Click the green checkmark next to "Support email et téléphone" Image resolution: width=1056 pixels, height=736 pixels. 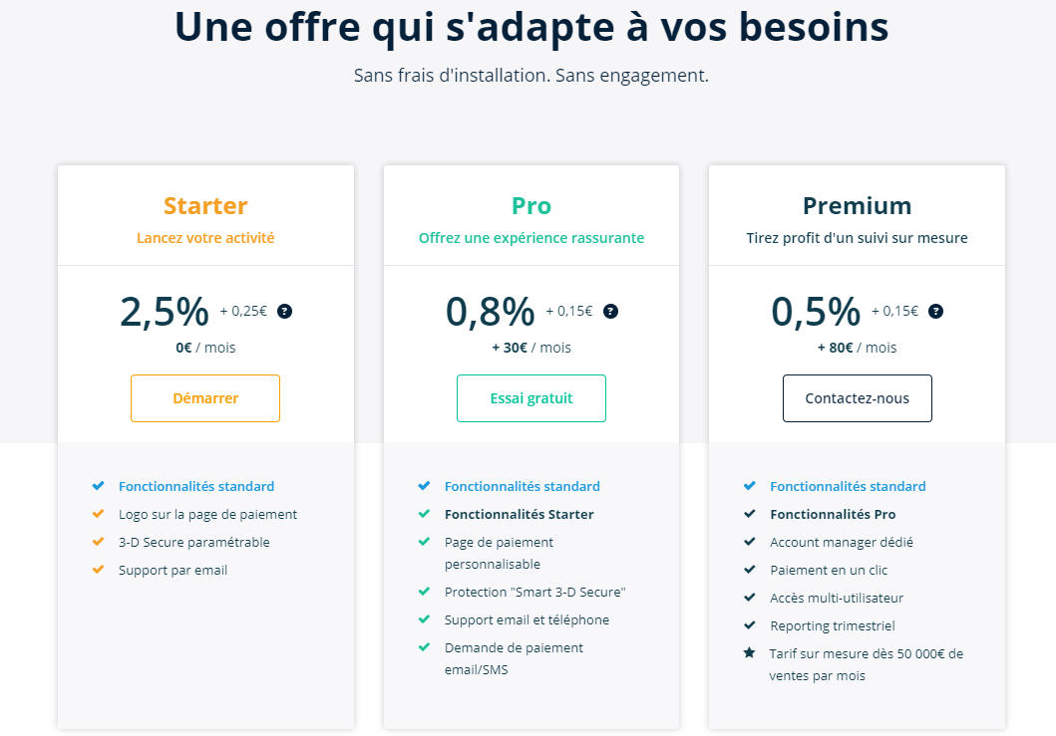pos(424,619)
